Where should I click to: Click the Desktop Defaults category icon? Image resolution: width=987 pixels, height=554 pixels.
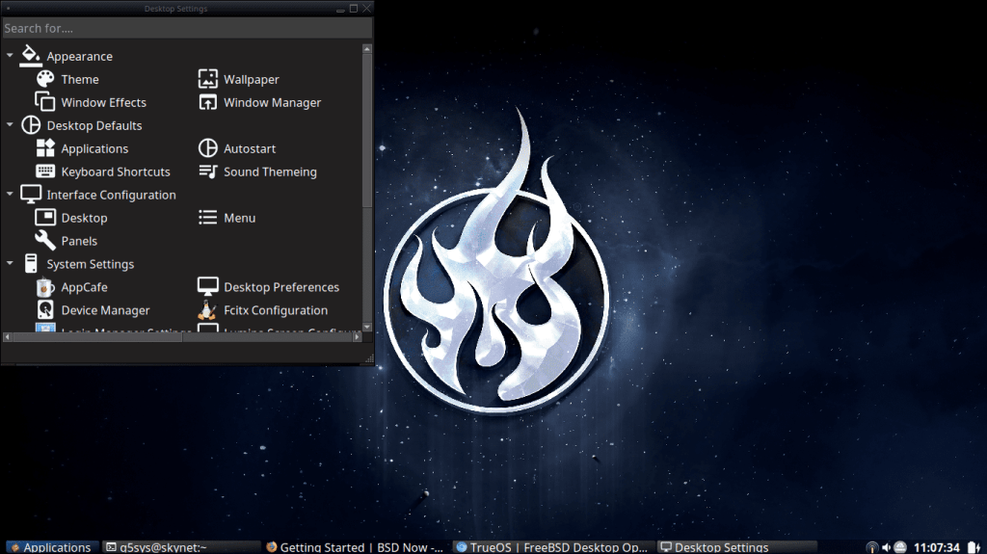[30, 124]
